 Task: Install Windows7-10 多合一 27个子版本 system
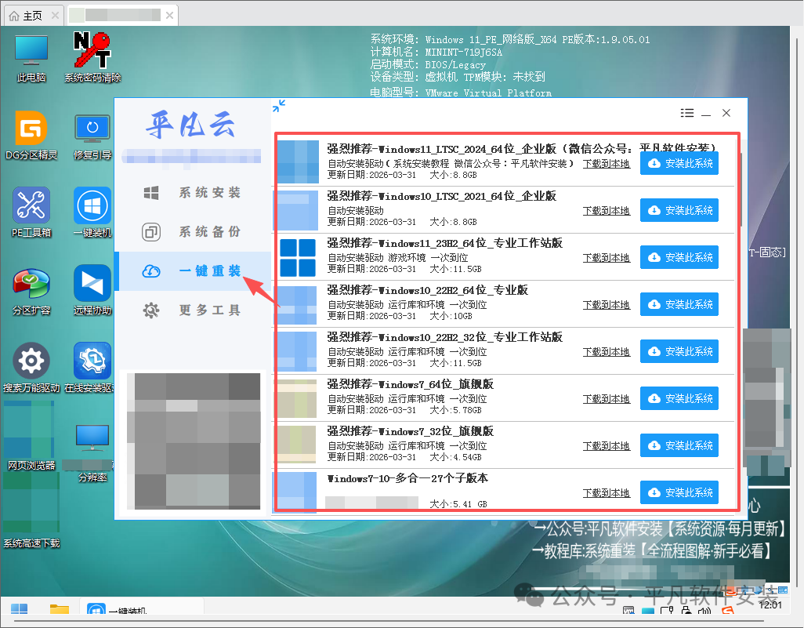coord(679,492)
